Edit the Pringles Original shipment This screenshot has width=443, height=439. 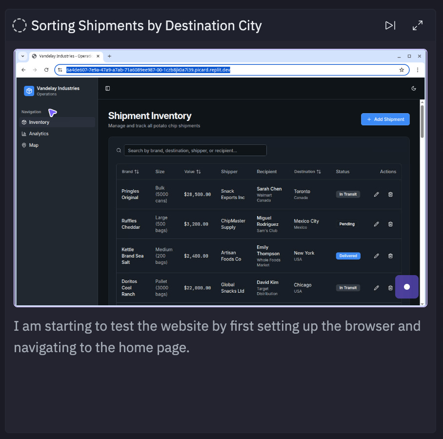tap(376, 194)
